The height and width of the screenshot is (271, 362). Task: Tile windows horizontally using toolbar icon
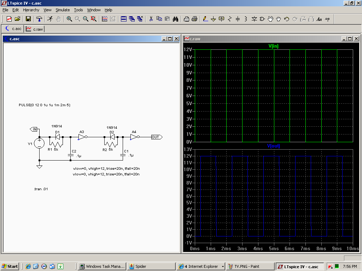124,19
